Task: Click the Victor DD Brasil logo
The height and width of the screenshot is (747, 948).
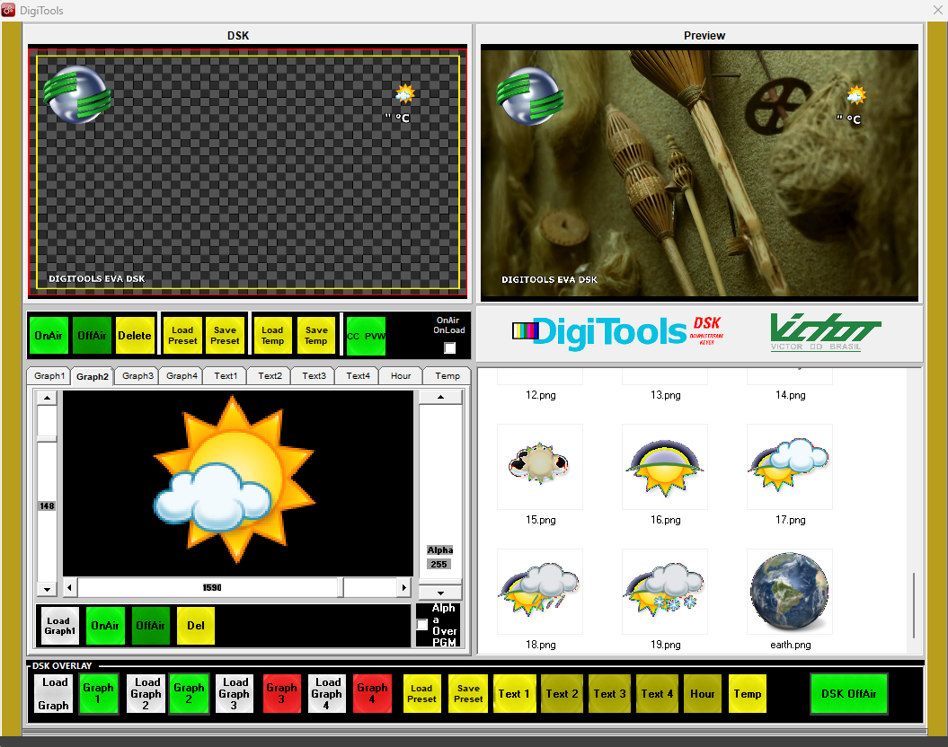Action: [825, 331]
